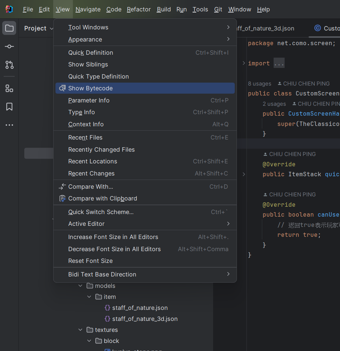This screenshot has width=340, height=351.
Task: Open the Bookmarks sidebar icon
Action: [9, 107]
